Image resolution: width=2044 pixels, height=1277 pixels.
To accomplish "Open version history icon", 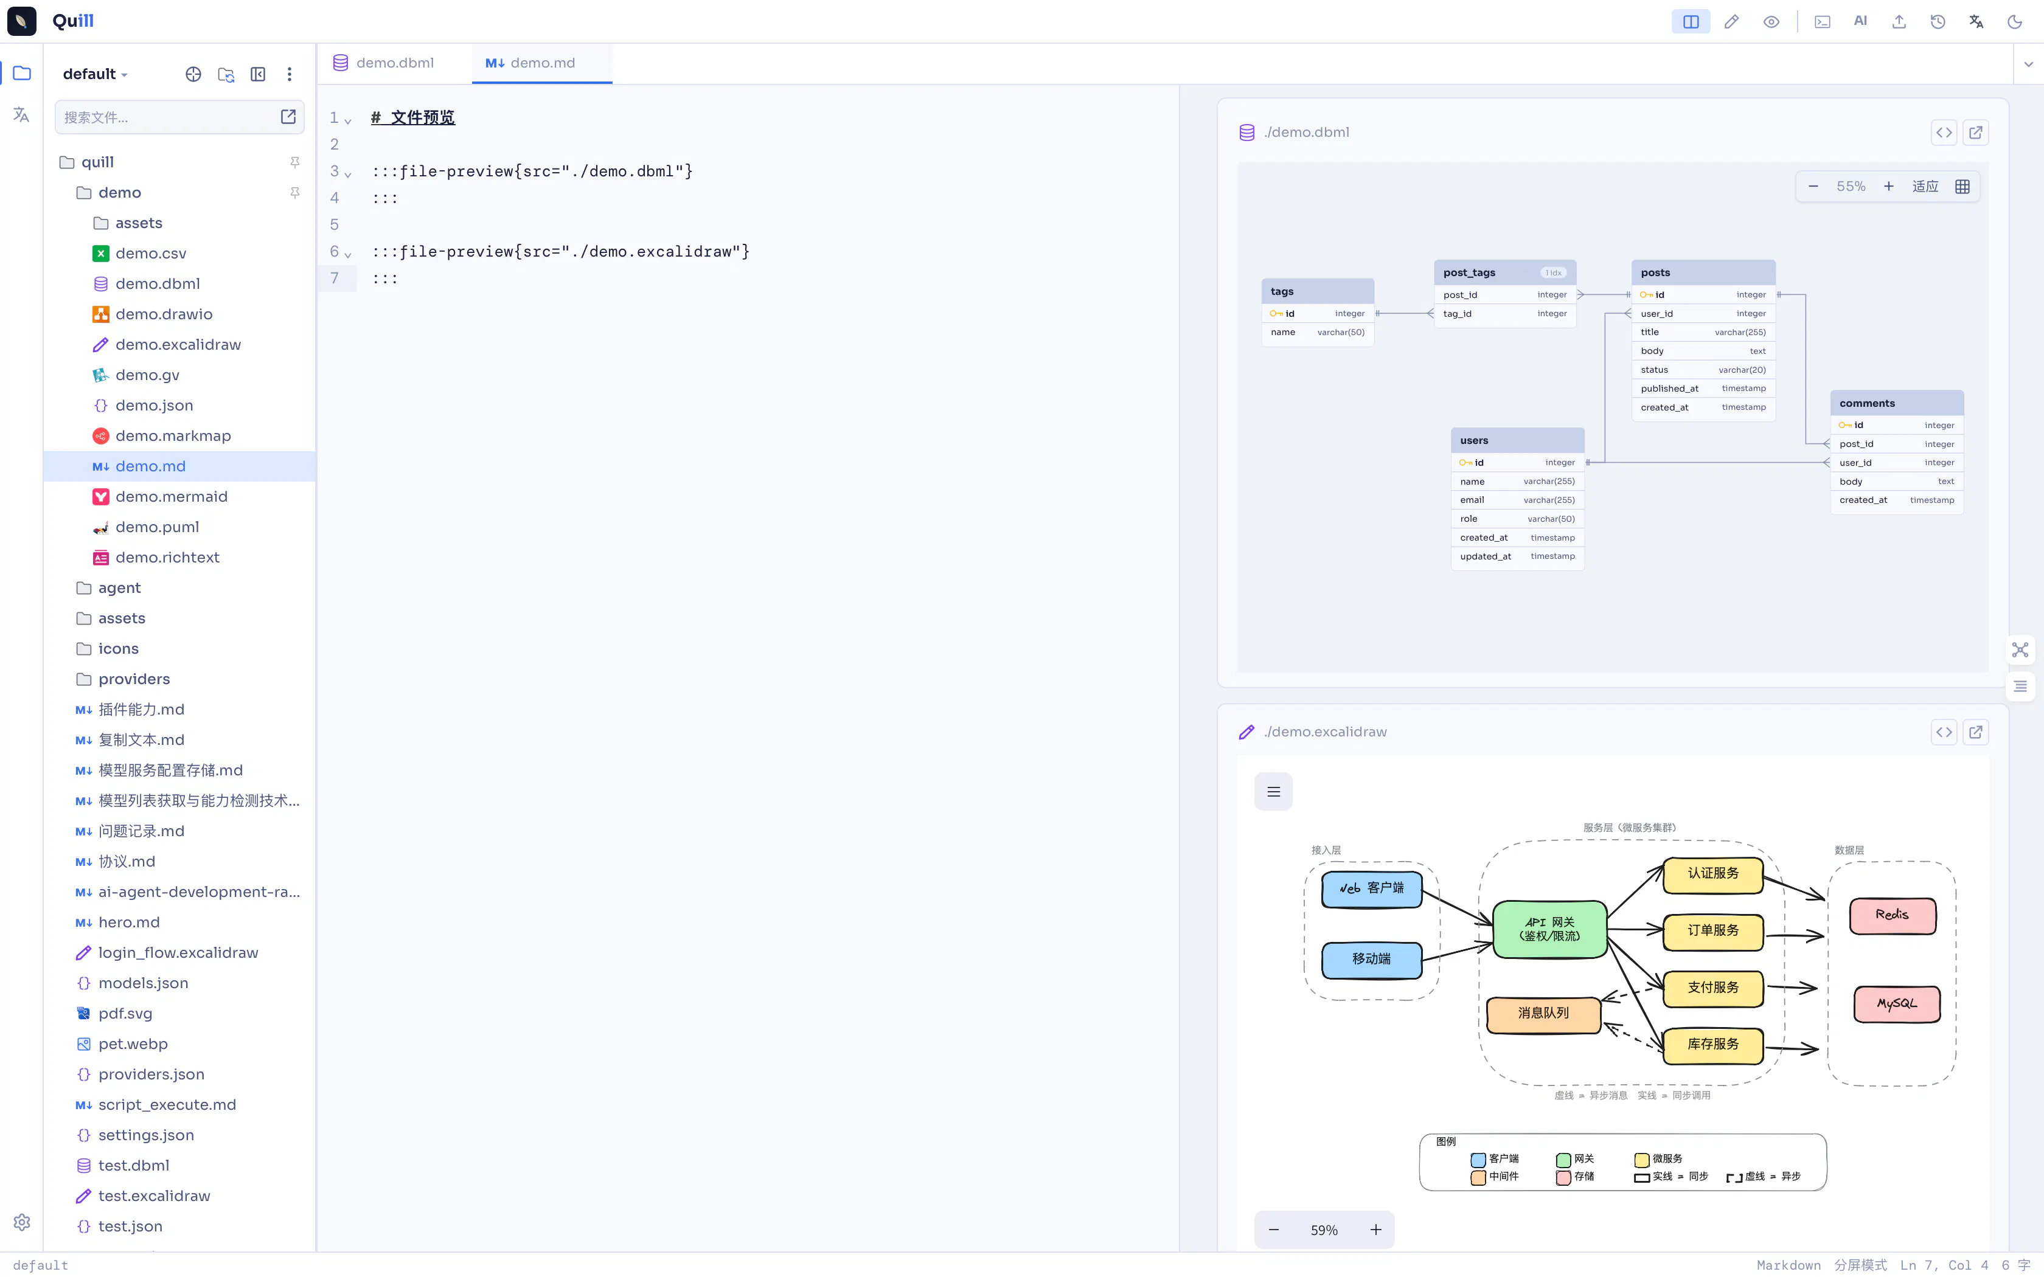I will click(1938, 22).
